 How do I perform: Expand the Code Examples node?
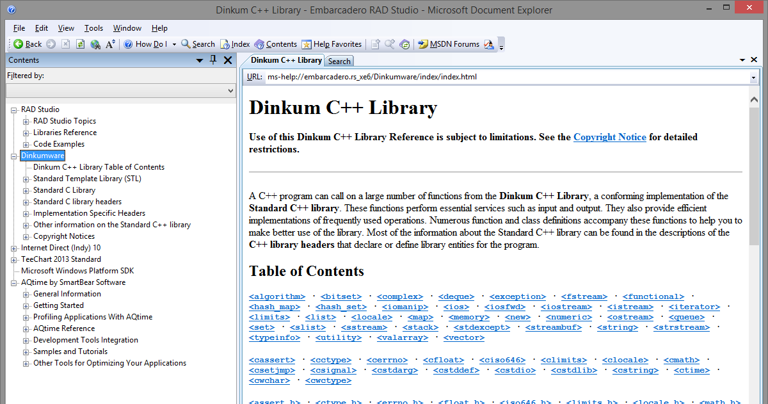26,145
